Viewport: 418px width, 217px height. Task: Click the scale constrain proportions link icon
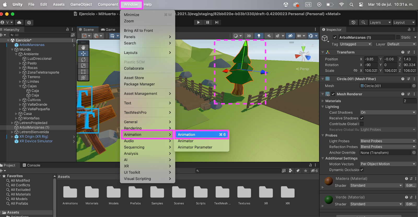click(355, 71)
